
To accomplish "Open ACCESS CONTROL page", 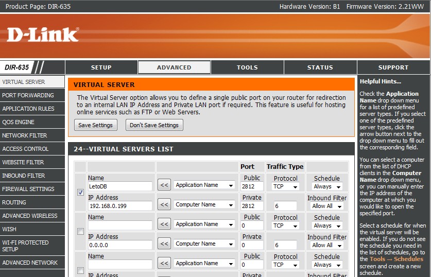I will [32, 149].
